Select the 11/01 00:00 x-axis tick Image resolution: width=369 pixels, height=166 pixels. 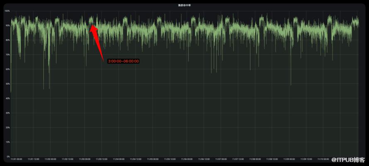point(16,159)
